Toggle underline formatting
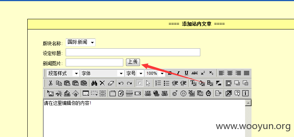 186,73
